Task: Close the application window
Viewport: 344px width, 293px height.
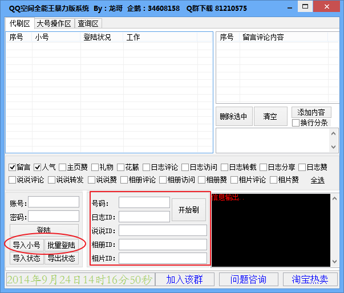Action: 327,6
